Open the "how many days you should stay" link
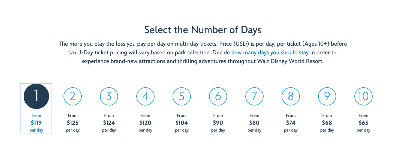This screenshot has height=168, width=404. click(270, 52)
